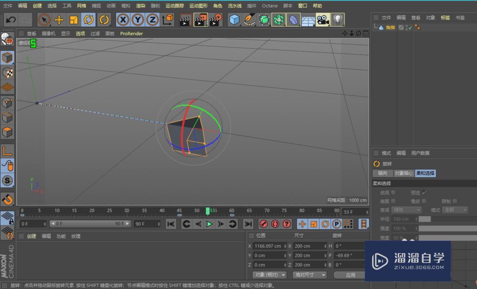Viewport: 477px width, 289px height.
Task: Click stepper on position X 1166.097 cm
Action: coord(285,246)
